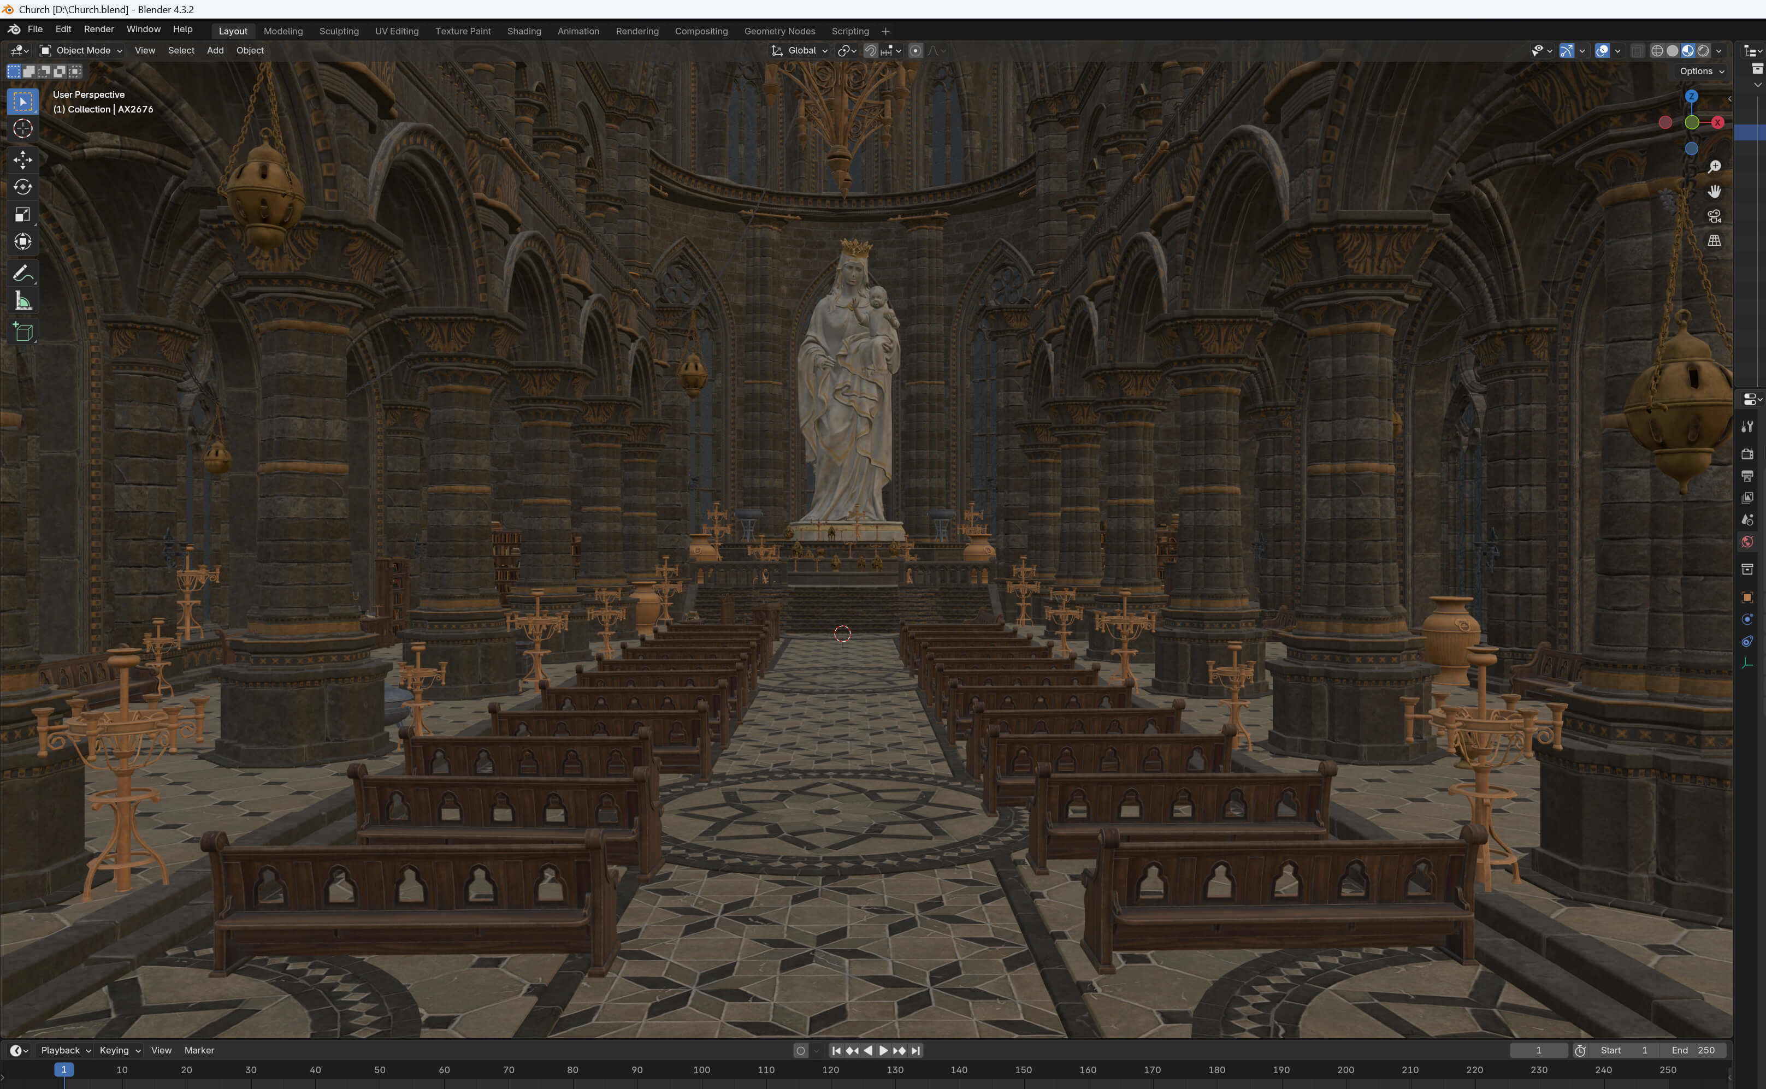Expand viewport shading options arrow
The height and width of the screenshot is (1089, 1766).
click(x=1719, y=50)
